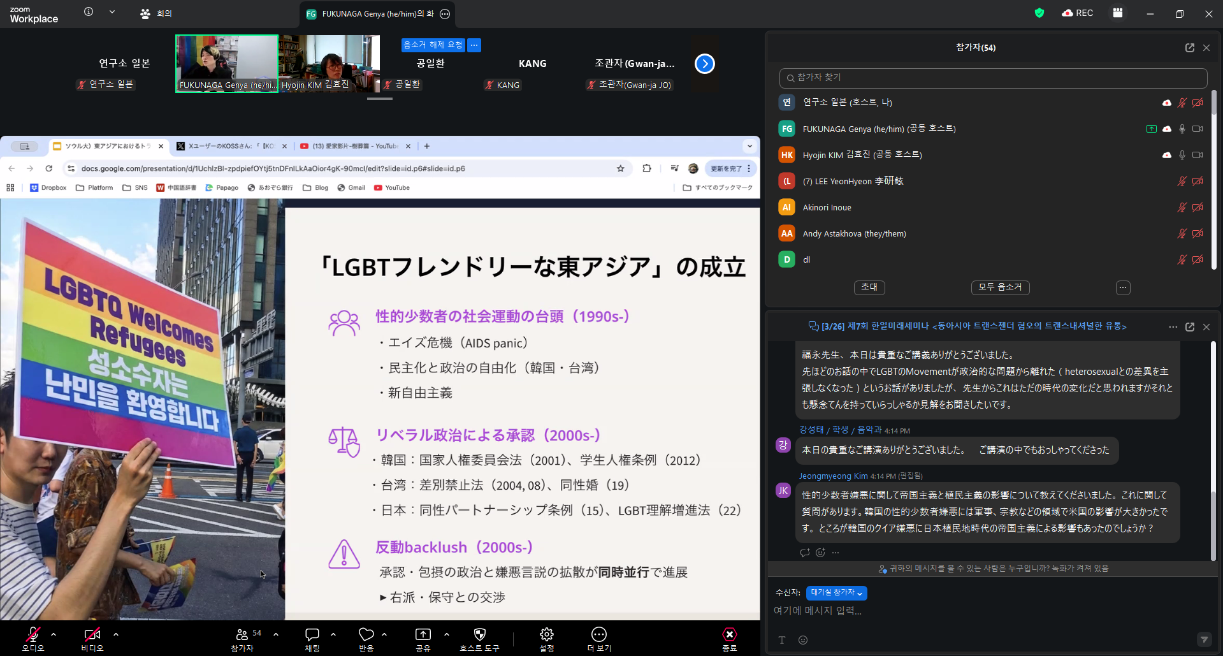1223x656 pixels.
Task: Click the Mute All button
Action: pos(1000,288)
